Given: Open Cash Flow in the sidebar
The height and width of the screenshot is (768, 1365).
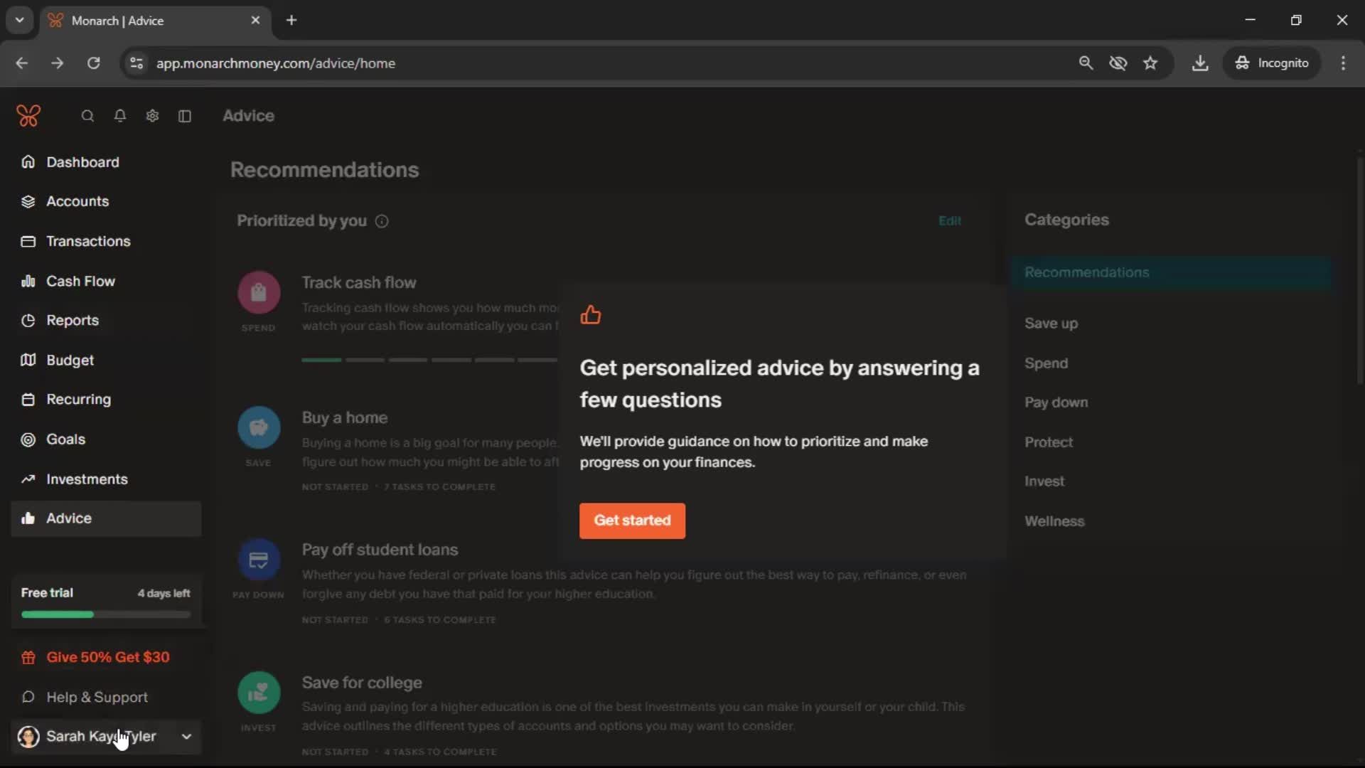Looking at the screenshot, I should 80,281.
